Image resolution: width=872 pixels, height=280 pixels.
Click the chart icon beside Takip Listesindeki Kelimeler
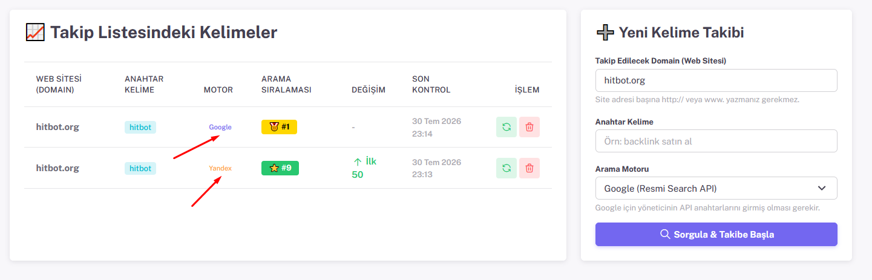pos(35,31)
